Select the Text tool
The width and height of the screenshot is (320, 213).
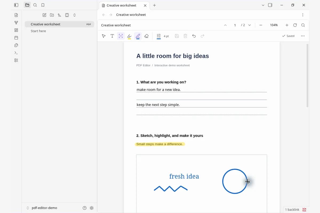(x=112, y=36)
